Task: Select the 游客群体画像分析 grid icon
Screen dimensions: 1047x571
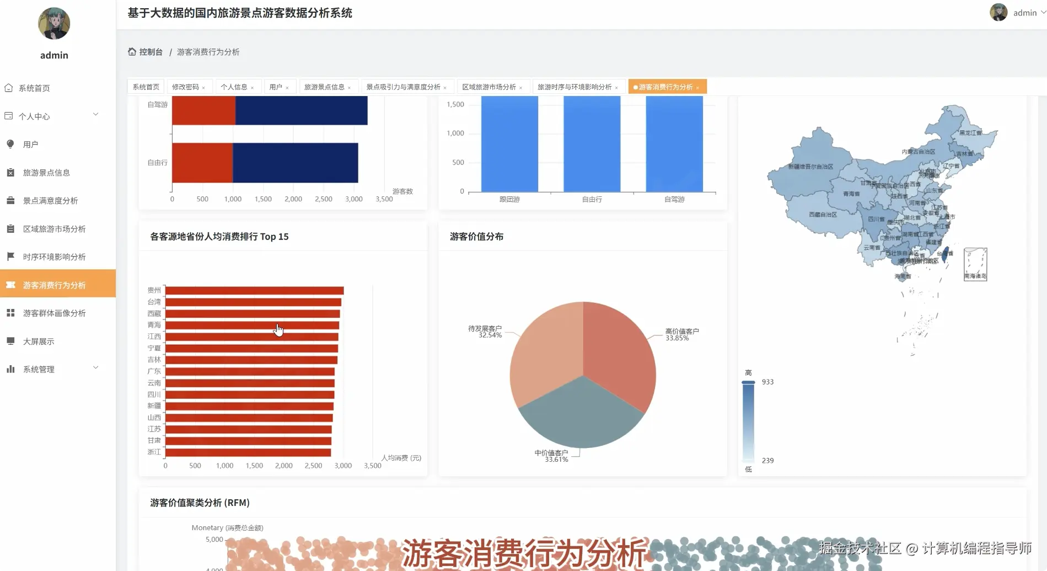Action: click(x=10, y=313)
